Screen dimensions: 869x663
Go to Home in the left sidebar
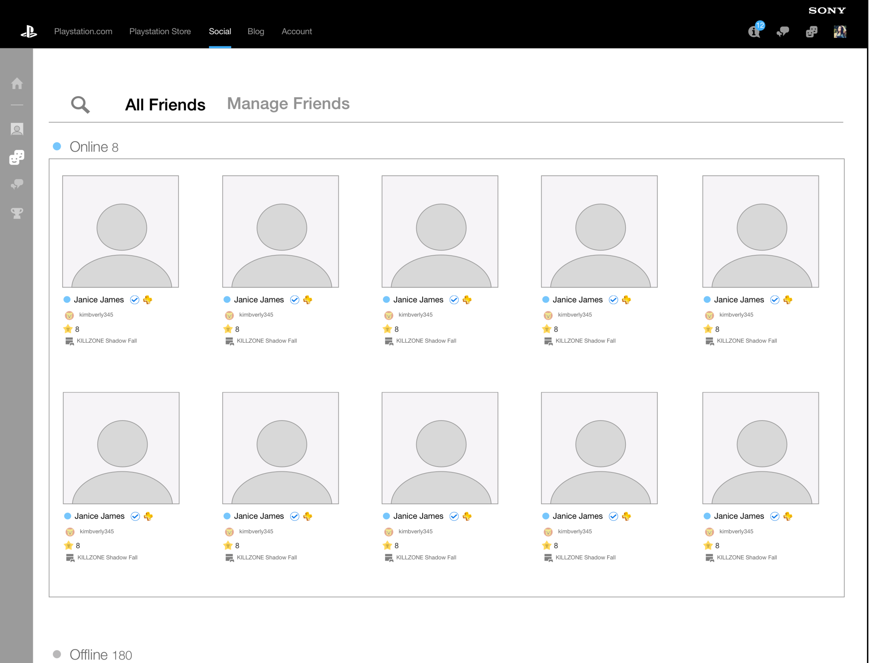pyautogui.click(x=17, y=83)
